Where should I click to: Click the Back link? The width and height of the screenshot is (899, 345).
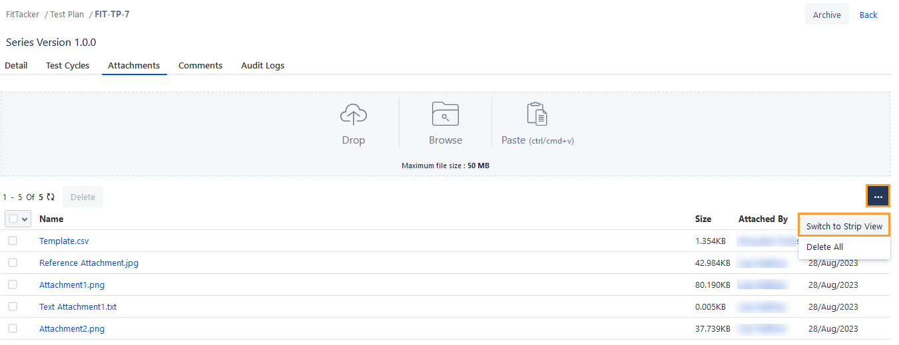868,15
